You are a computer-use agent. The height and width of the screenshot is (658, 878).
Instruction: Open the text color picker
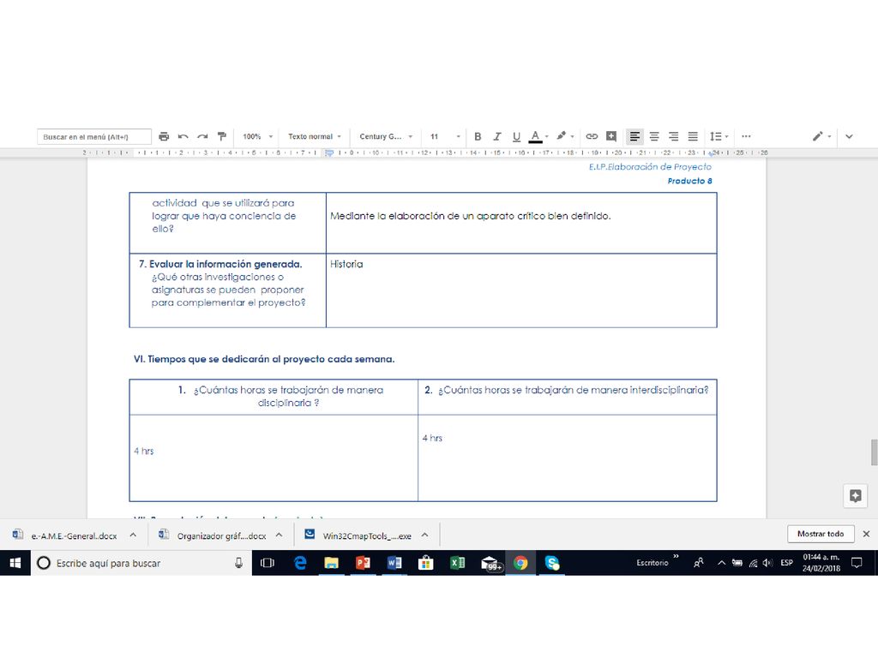tap(538, 136)
